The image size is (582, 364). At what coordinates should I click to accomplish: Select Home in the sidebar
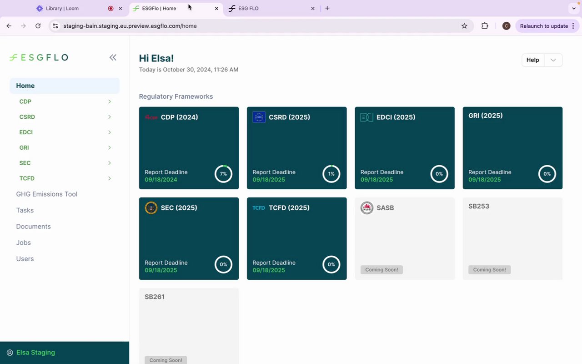pos(65,86)
